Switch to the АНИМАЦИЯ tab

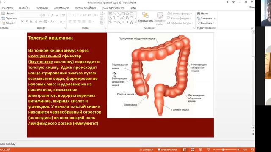61,8
